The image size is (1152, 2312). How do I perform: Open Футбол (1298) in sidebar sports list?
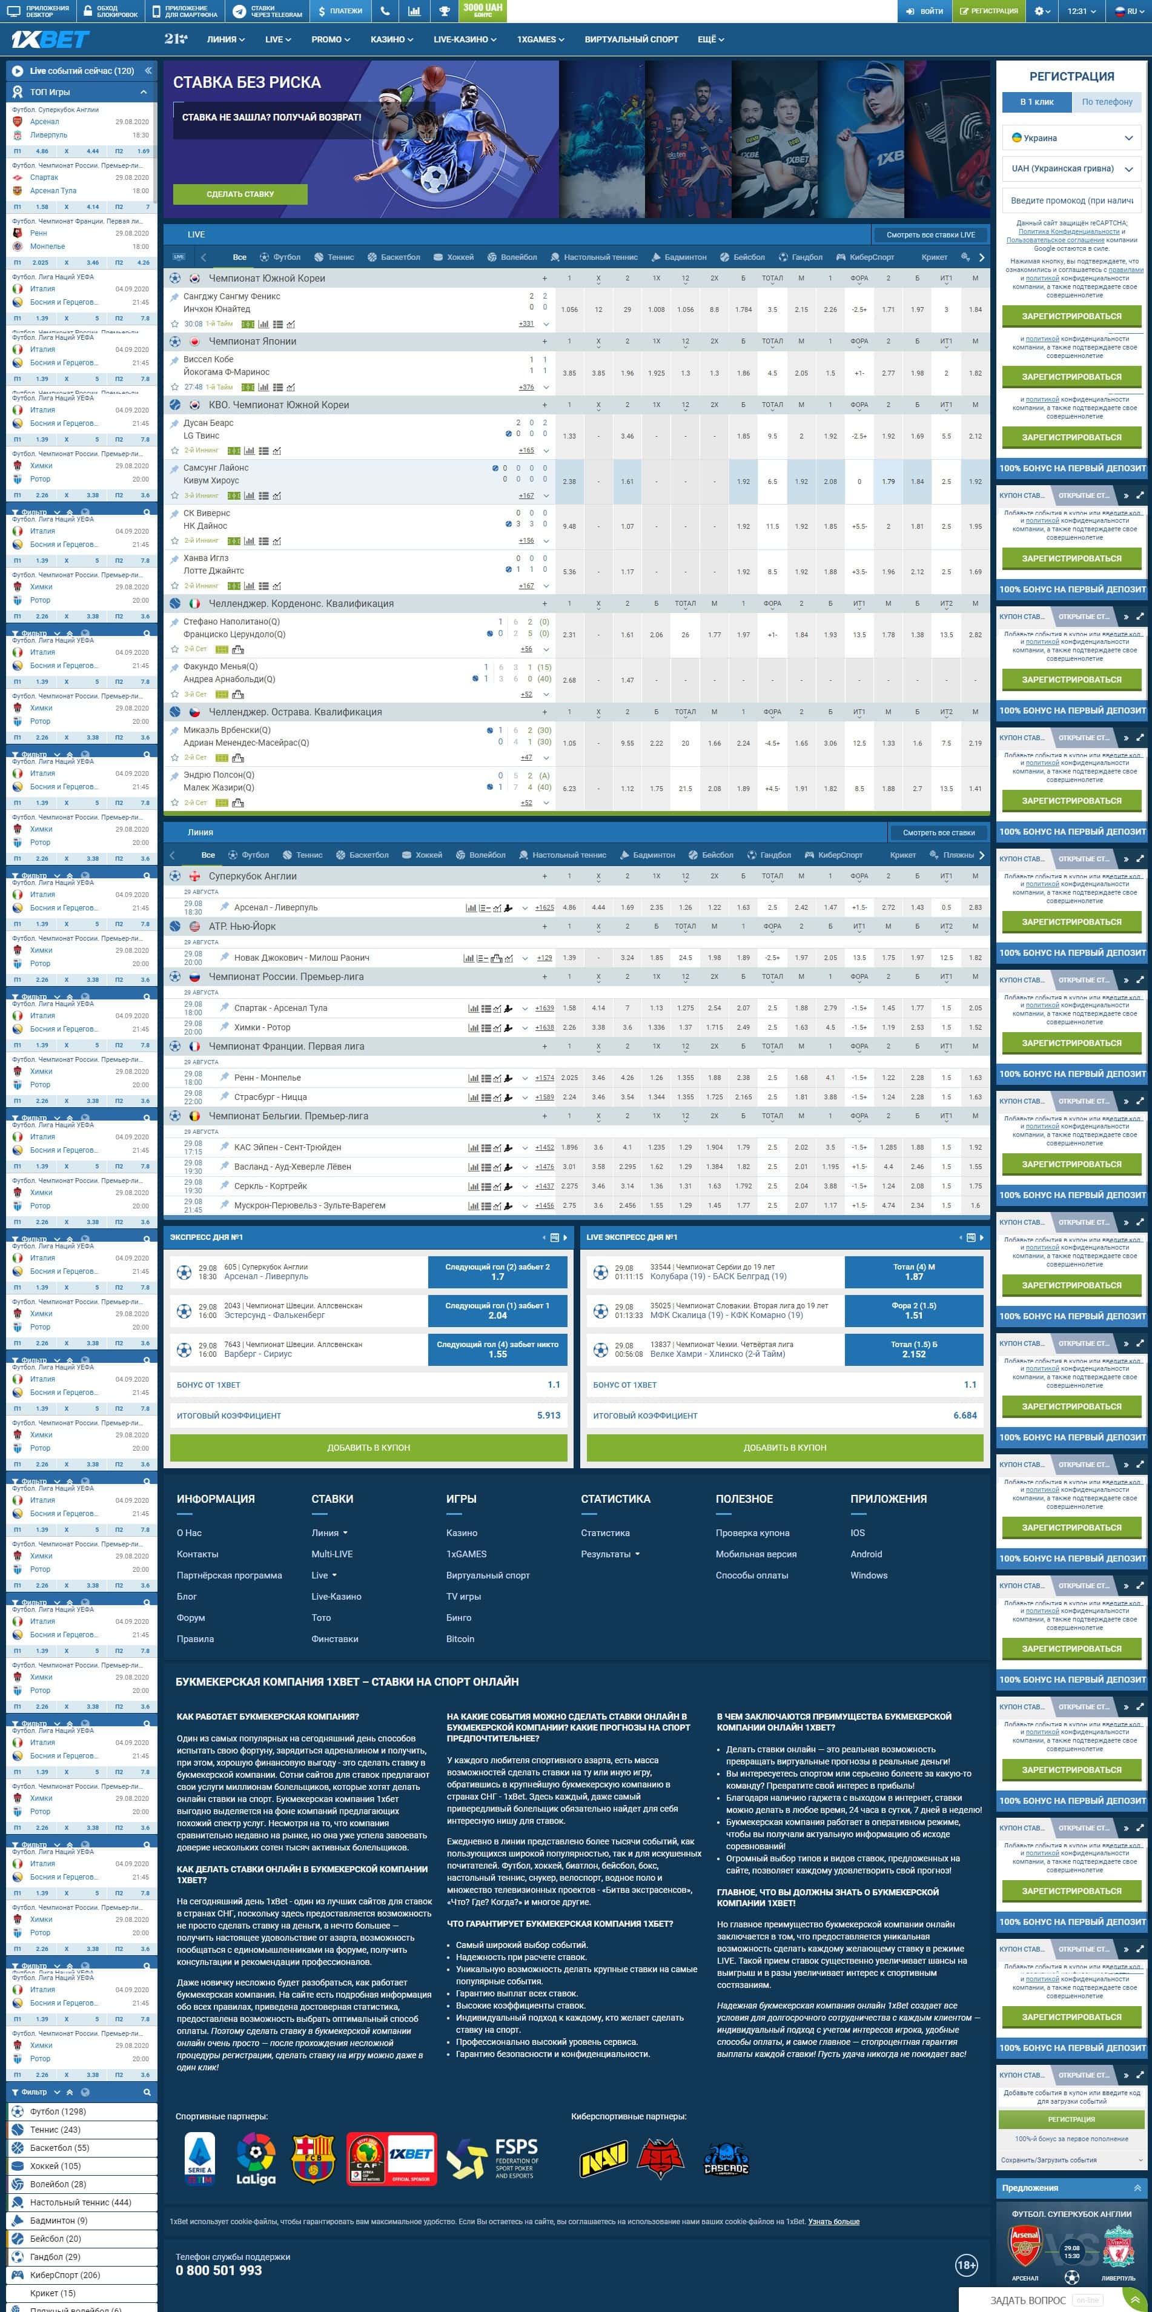81,2111
